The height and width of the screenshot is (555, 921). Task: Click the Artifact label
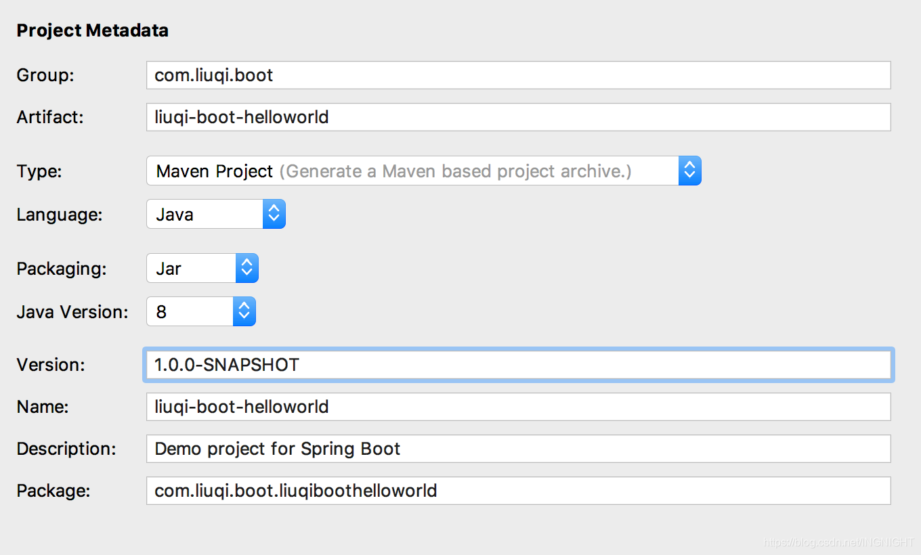[x=49, y=117]
